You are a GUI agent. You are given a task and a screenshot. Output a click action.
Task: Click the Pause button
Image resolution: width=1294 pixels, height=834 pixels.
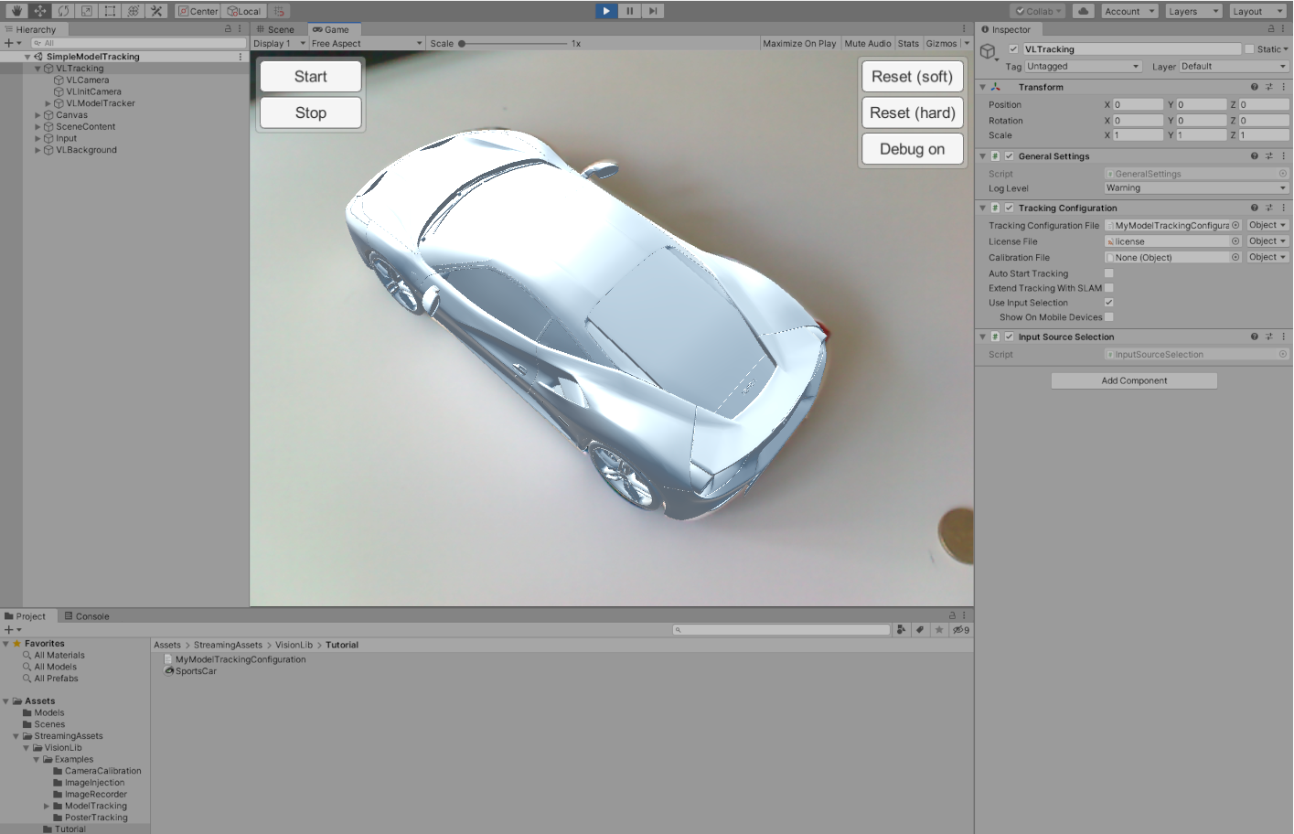629,11
